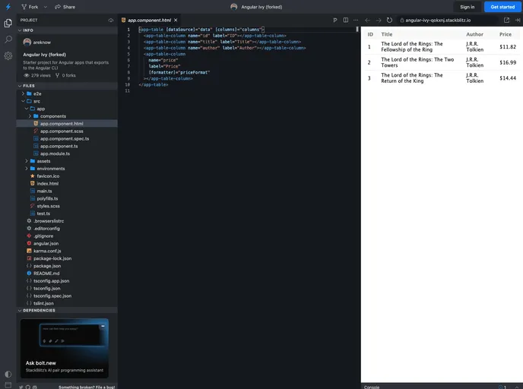523x389 pixels.
Task: Open the Explorer files icon in sidebar
Action: [x=8, y=23]
